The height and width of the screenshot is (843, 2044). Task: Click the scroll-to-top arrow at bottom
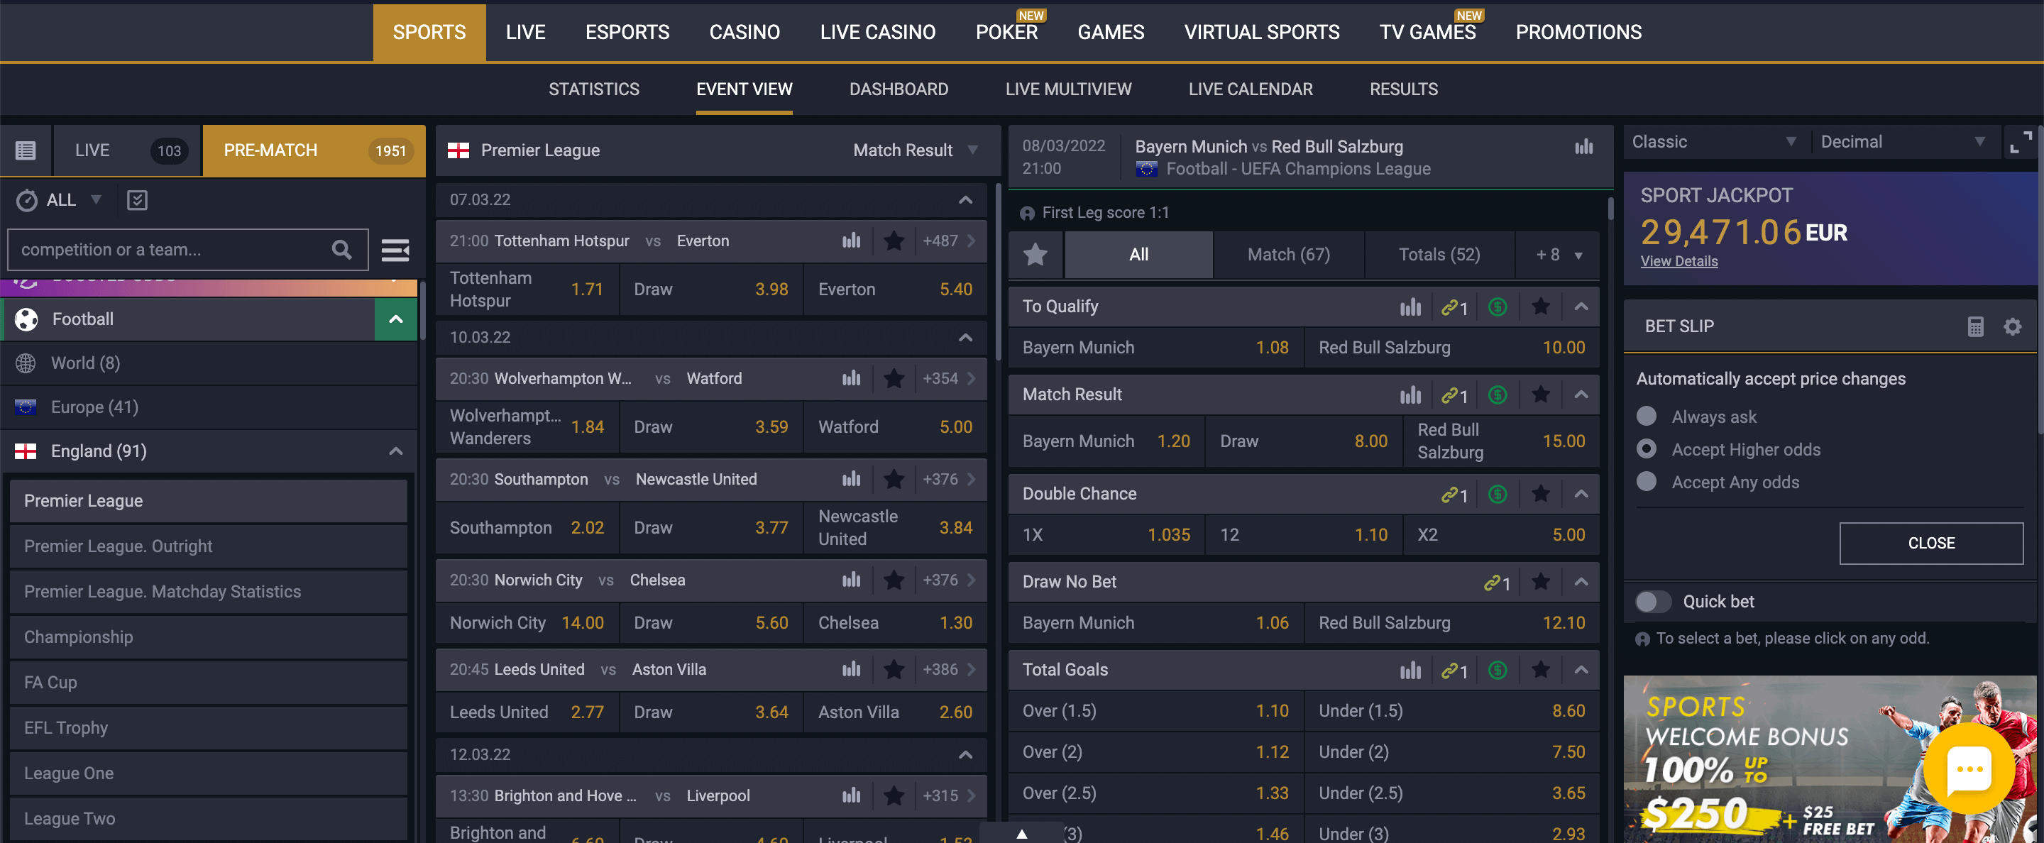(1021, 832)
